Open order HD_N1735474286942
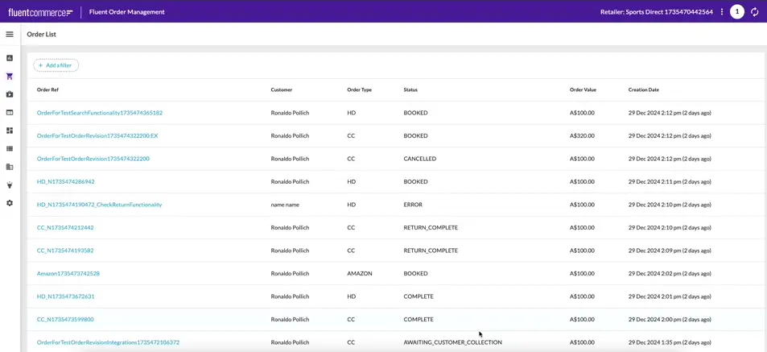Viewport: 767px width, 352px height. coord(65,182)
